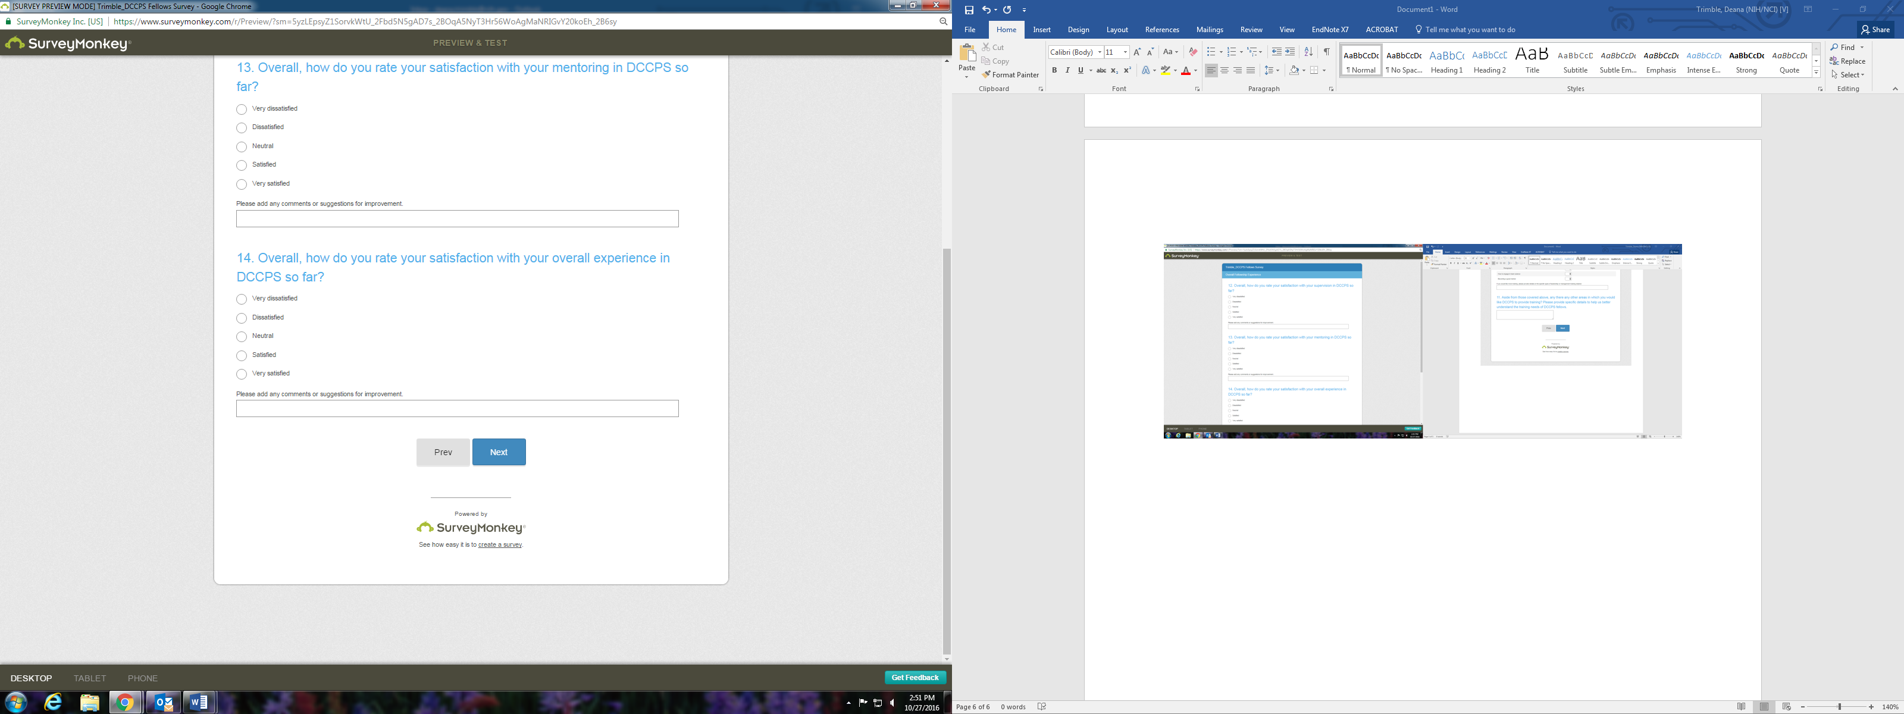The image size is (1904, 714).
Task: Switch to the TABLET preview tab
Action: [x=89, y=678]
